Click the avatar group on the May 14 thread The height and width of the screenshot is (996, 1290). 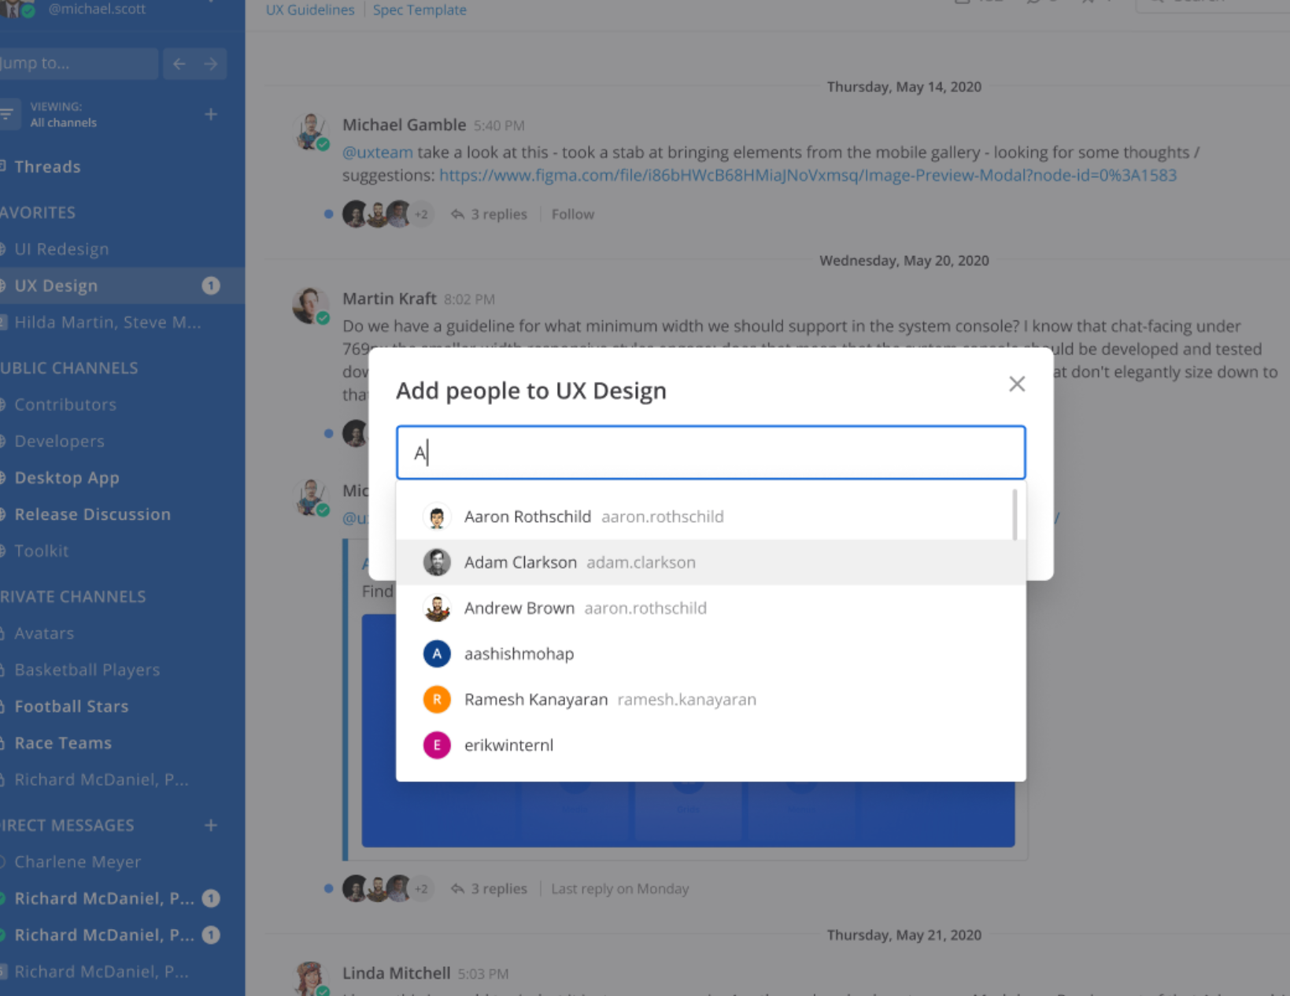(x=376, y=213)
